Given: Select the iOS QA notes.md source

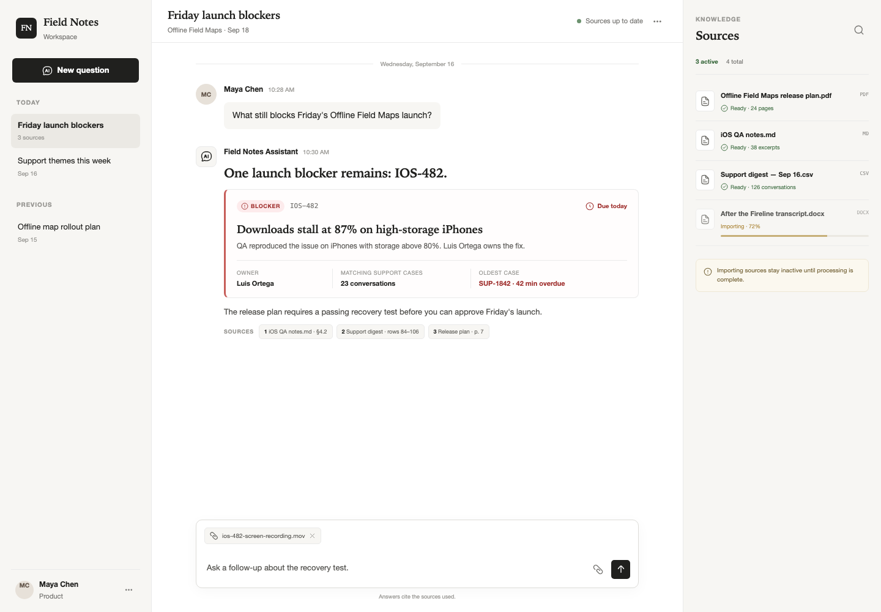Looking at the screenshot, I should (782, 141).
